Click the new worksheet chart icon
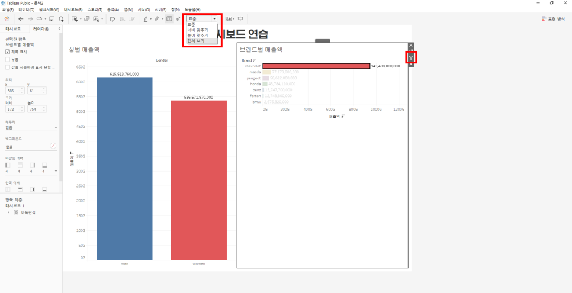Screen dimensions: 572x293 point(75,18)
